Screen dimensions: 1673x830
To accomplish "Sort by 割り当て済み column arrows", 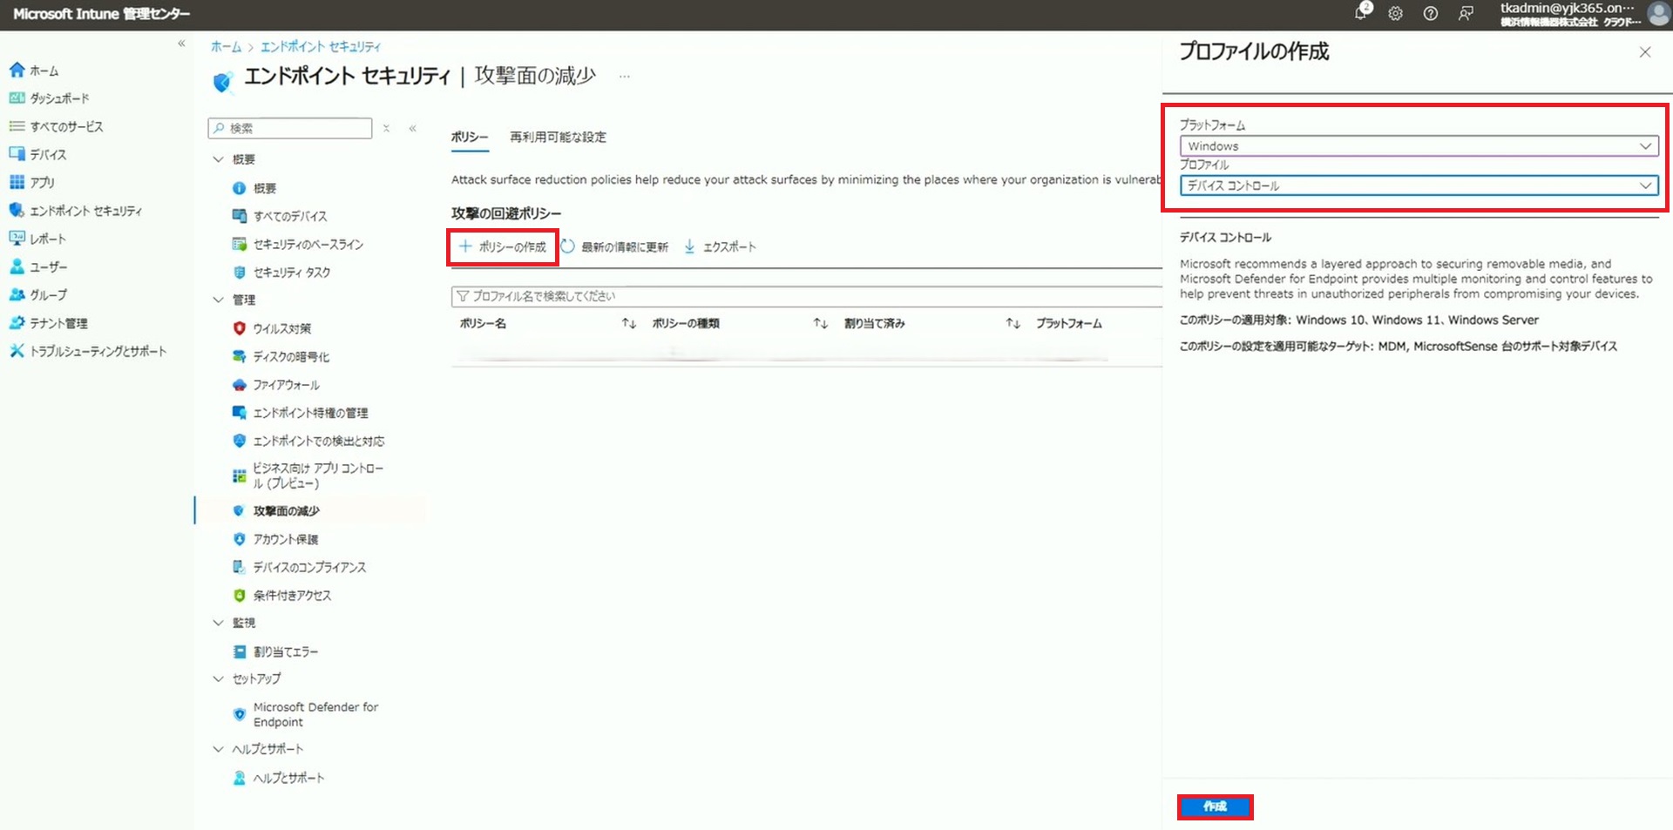I will click(1013, 323).
